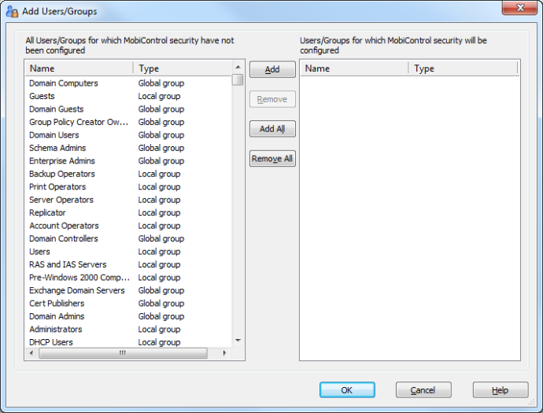This screenshot has width=543, height=413.
Task: Sort the right list by its Name column header
Action: pyautogui.click(x=354, y=68)
